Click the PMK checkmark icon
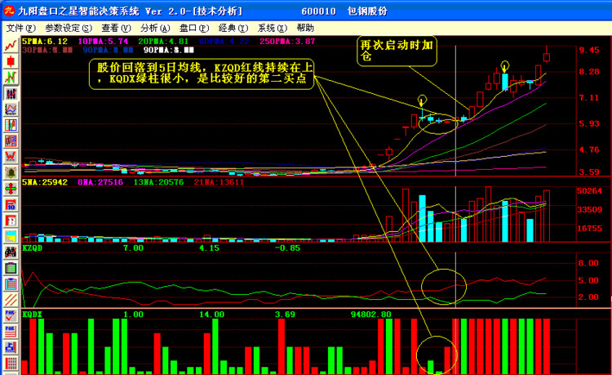Viewport: 612px width, 375px height. click(11, 315)
